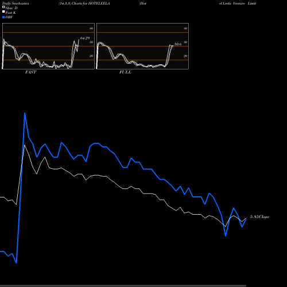Click the white Slow D legend swatch

[x=3, y=7]
